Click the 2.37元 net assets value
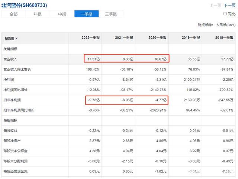 (x=94, y=141)
